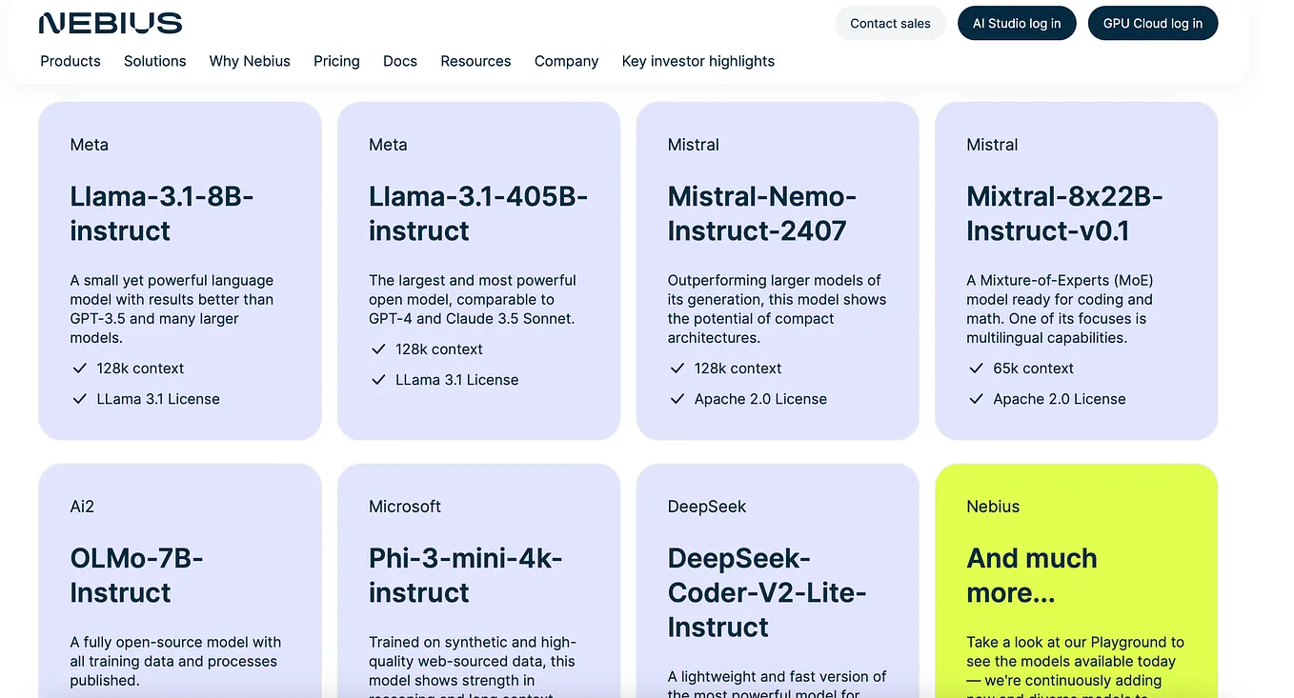The image size is (1294, 698).
Task: Click '128k context' text in Mistral-Nemo card
Action: pos(738,369)
